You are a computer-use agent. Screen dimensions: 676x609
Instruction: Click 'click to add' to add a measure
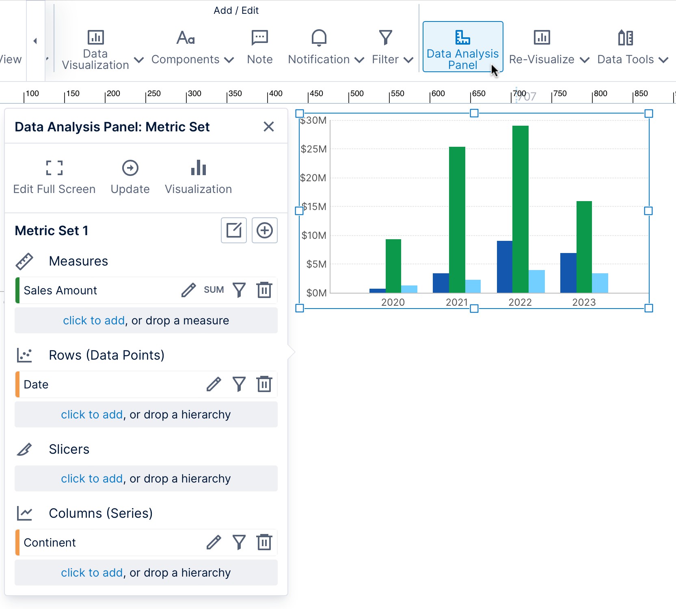coord(93,320)
